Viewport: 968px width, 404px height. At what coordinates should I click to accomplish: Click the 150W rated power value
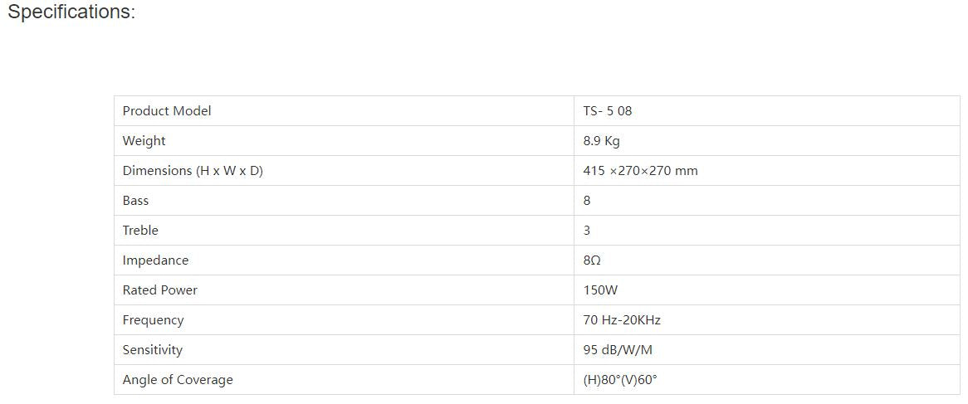(600, 290)
